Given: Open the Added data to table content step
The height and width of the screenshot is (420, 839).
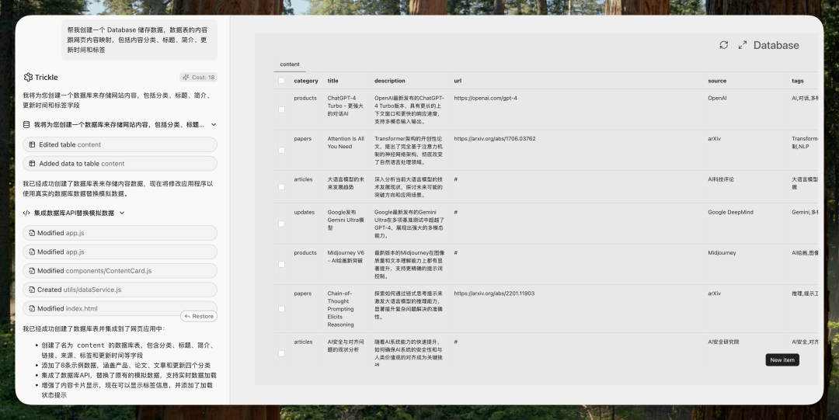Looking at the screenshot, I should tap(120, 164).
